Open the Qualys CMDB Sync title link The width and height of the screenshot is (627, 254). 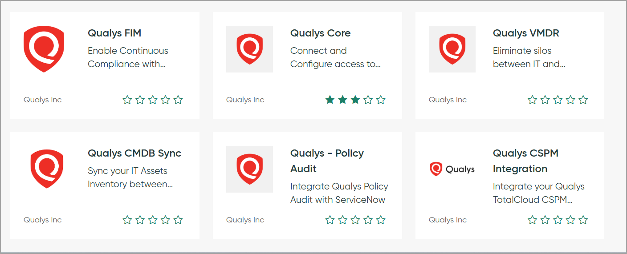[x=134, y=153]
